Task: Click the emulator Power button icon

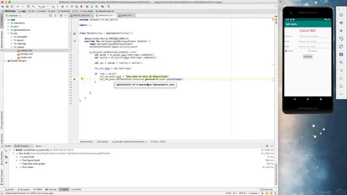Action: 341,15
